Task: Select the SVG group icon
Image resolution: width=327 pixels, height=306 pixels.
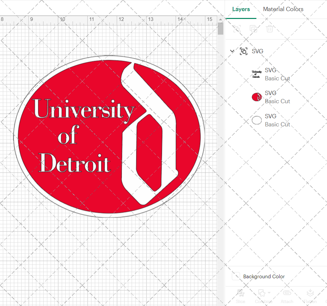Action: click(244, 51)
